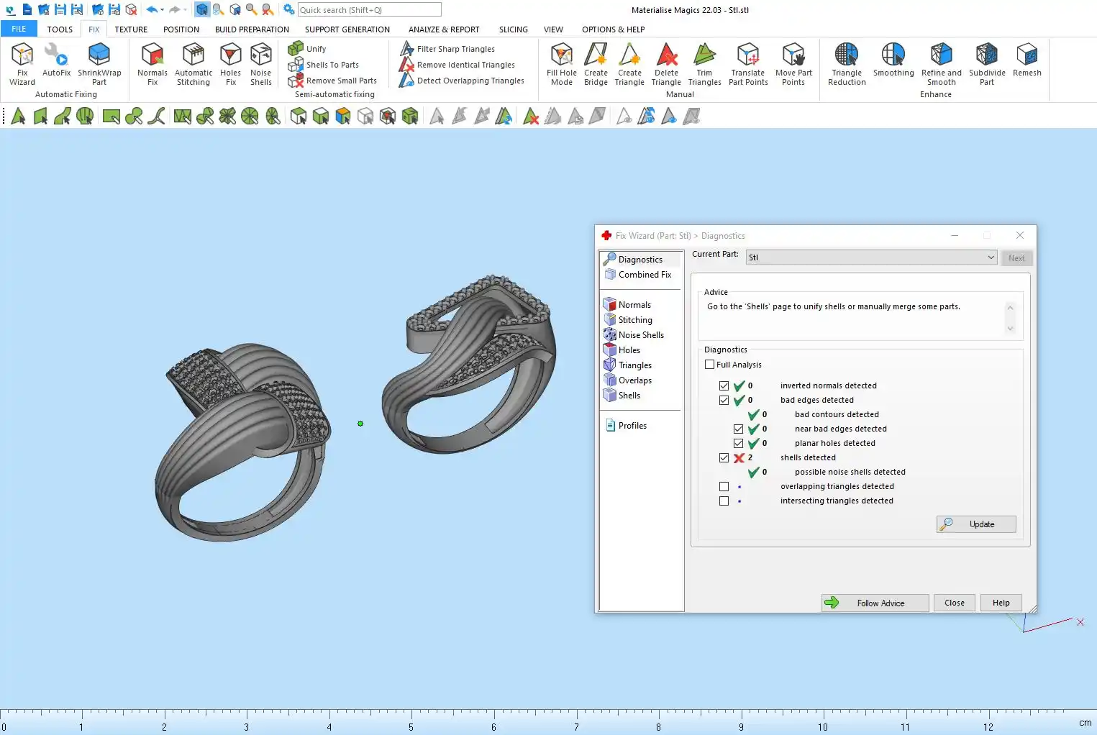The image size is (1097, 735).
Task: Uncheck the inverted normals detected checkbox
Action: pyautogui.click(x=724, y=386)
